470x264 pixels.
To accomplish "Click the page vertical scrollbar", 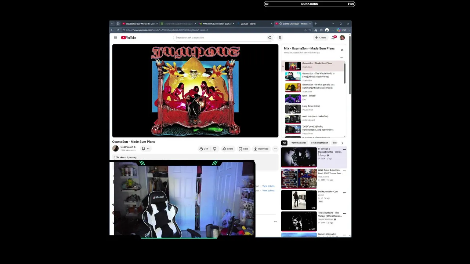I will 350,65.
